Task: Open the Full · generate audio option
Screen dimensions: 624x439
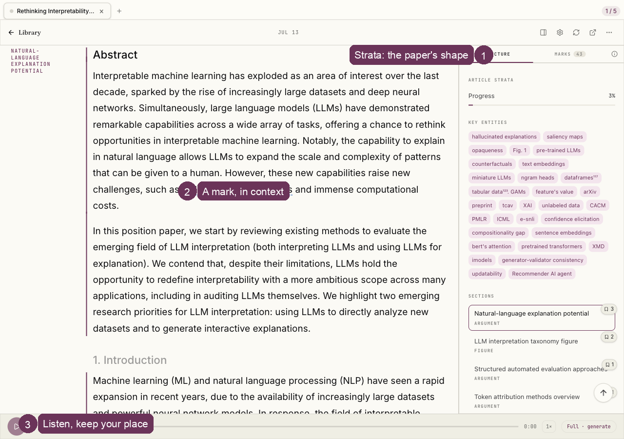Action: (588, 426)
